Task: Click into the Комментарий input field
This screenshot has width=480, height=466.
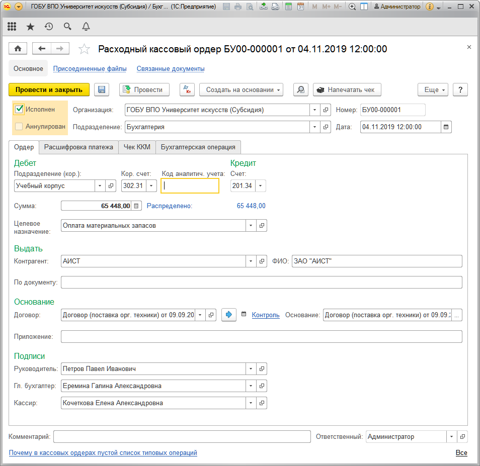Action: (182, 437)
